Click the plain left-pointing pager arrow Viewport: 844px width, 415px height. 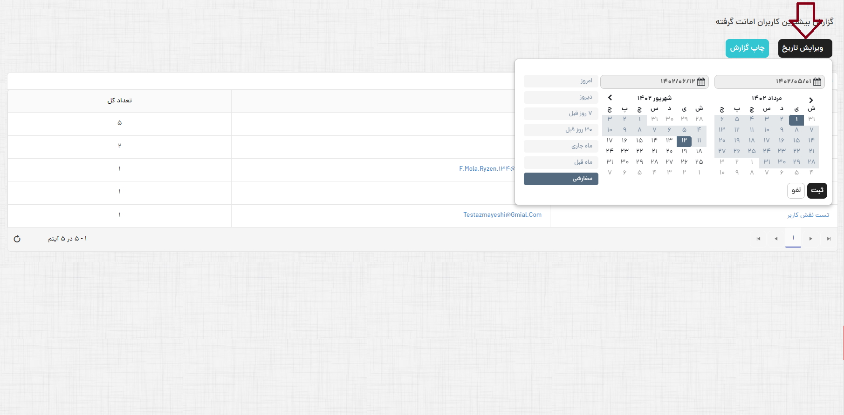pyautogui.click(x=776, y=239)
